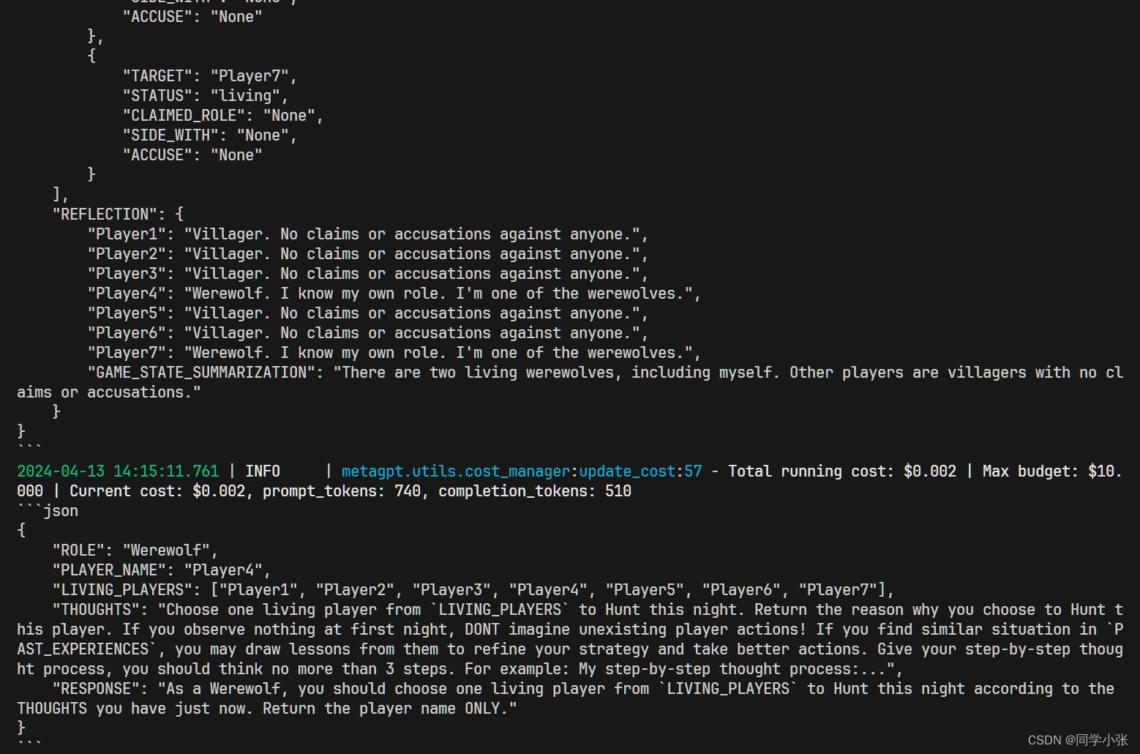Click the "THOUGHTS" key

(x=96, y=610)
